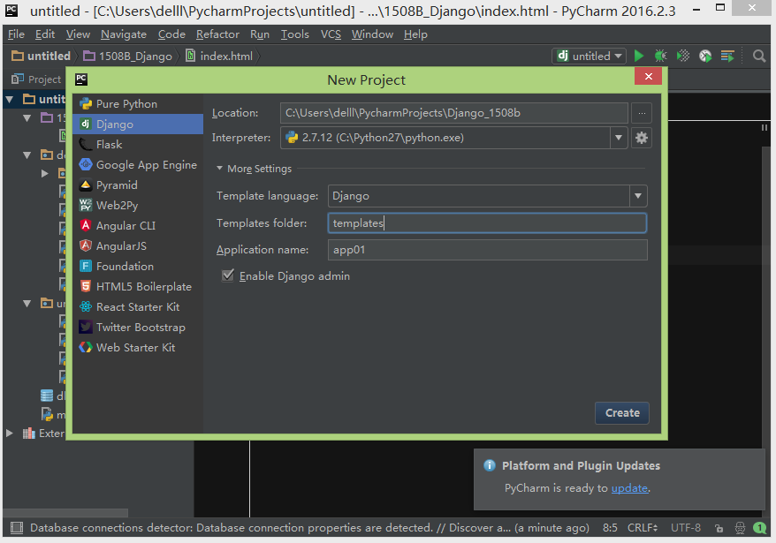
Task: Select HTML5 Boilerplate project type
Action: click(138, 286)
